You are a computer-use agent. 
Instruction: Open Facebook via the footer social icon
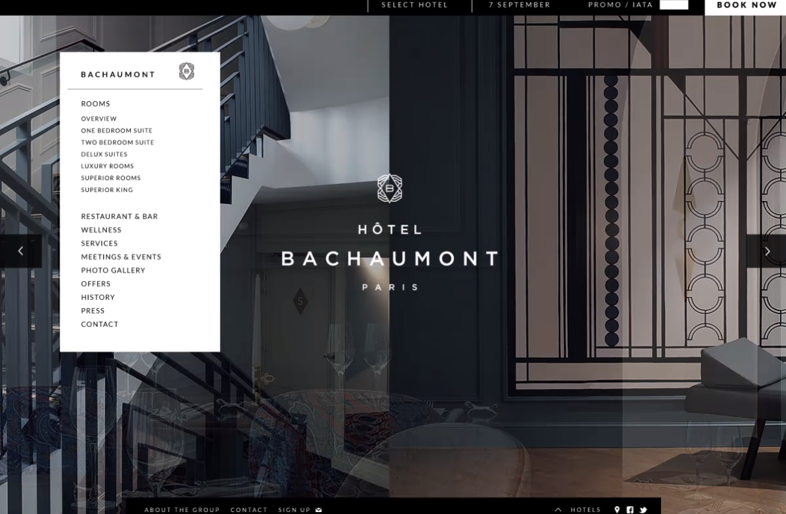629,509
